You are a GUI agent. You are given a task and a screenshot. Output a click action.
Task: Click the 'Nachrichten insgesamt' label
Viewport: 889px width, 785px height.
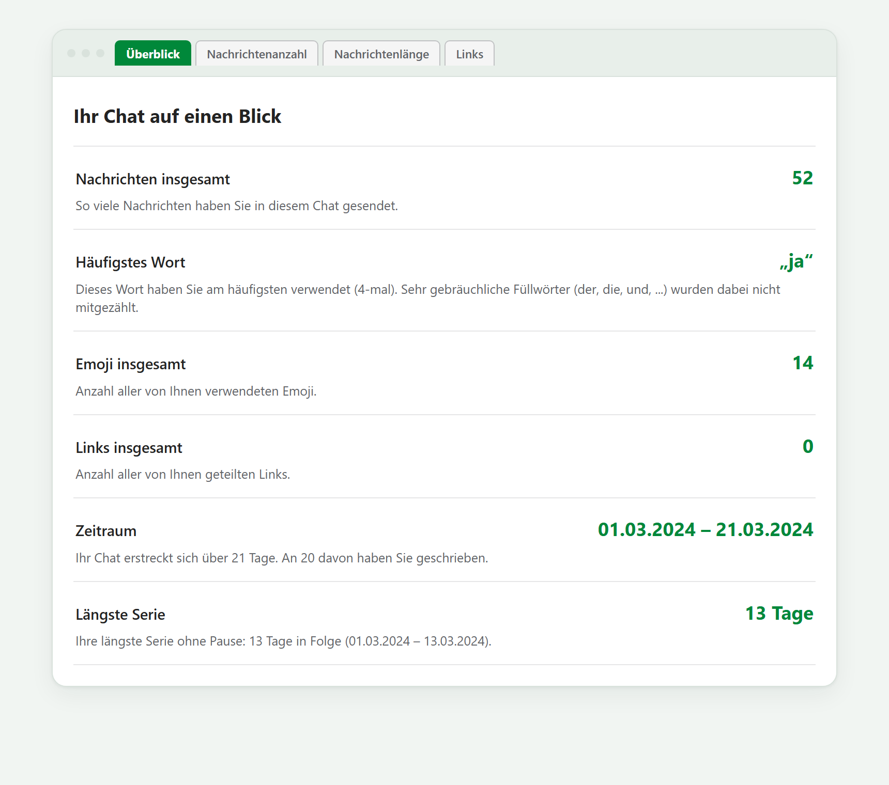coord(152,179)
